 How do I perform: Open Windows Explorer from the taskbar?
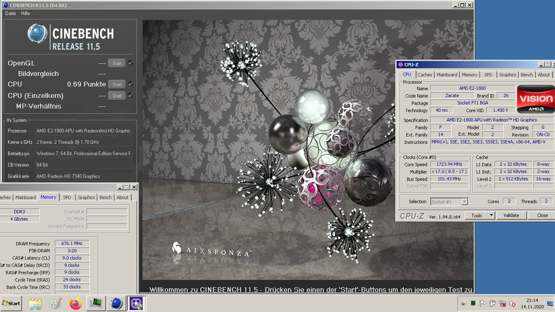click(35, 303)
